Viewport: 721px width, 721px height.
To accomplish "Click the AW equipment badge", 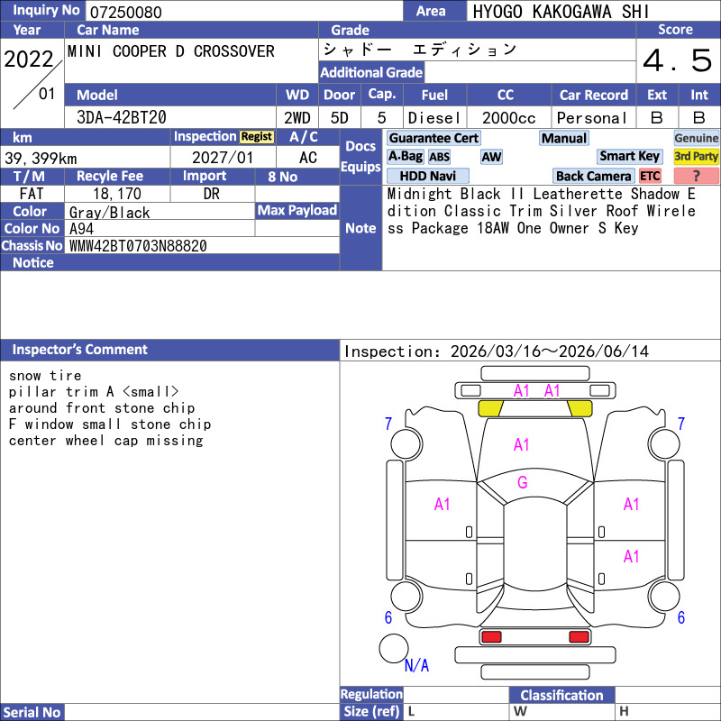I will tap(491, 157).
